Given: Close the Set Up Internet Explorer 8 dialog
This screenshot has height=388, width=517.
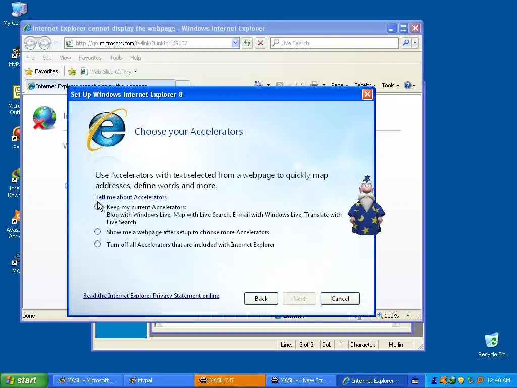Looking at the screenshot, I should click(x=367, y=94).
